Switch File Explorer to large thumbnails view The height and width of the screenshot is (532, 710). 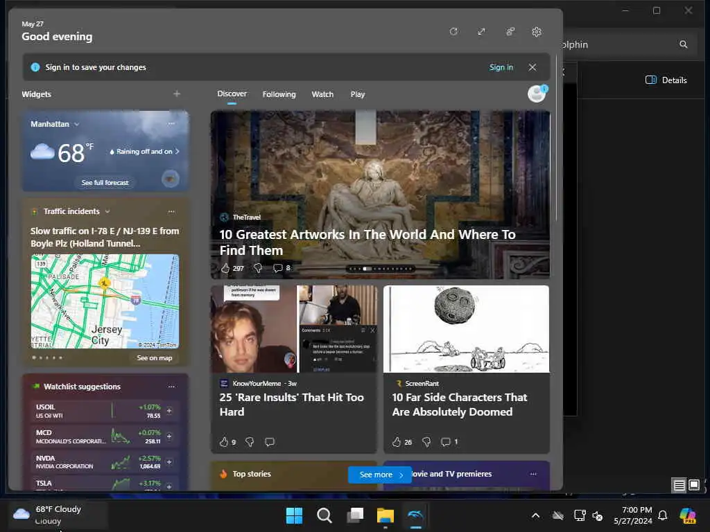click(x=693, y=486)
